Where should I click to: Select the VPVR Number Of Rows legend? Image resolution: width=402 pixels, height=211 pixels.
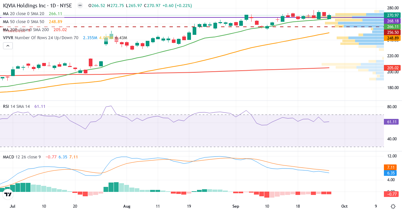(x=41, y=38)
